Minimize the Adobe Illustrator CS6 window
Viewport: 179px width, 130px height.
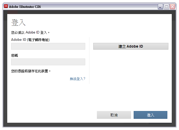click(x=160, y=7)
